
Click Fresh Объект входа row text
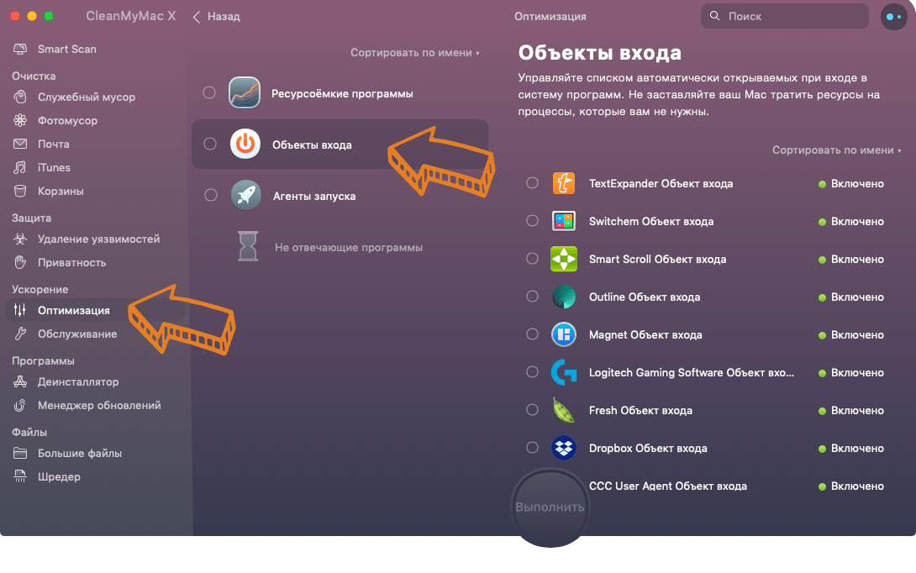pyautogui.click(x=641, y=411)
